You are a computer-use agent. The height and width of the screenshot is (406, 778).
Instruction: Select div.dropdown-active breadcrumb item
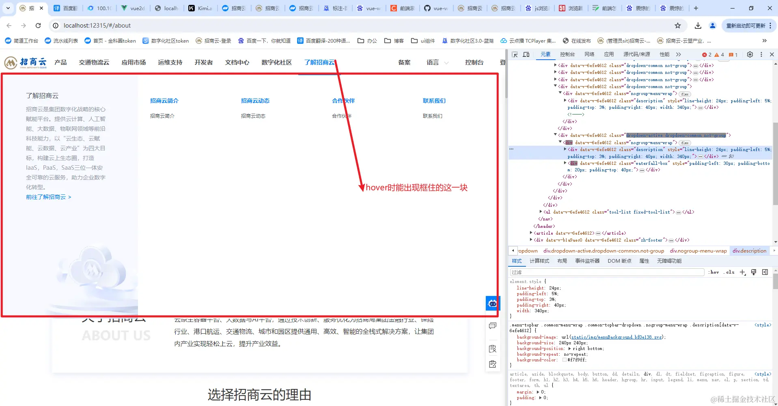tap(603, 251)
